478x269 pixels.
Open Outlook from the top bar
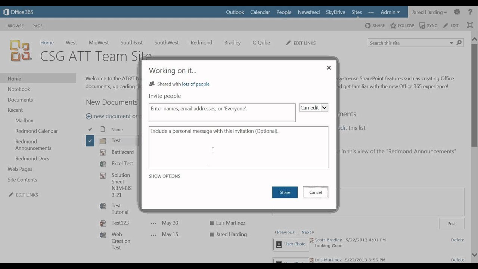235,12
